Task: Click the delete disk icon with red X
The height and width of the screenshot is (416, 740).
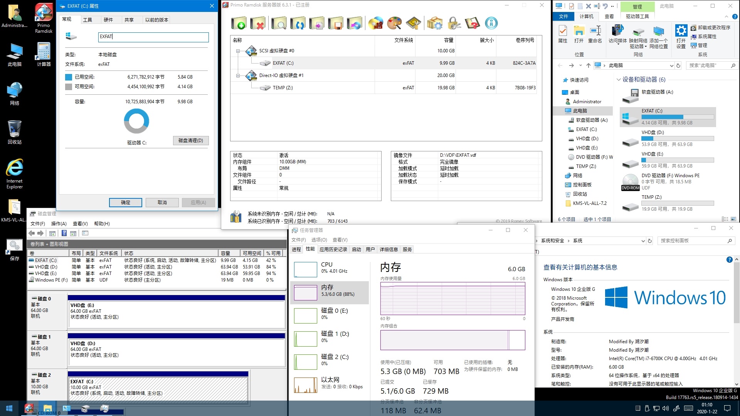Action: tap(258, 23)
